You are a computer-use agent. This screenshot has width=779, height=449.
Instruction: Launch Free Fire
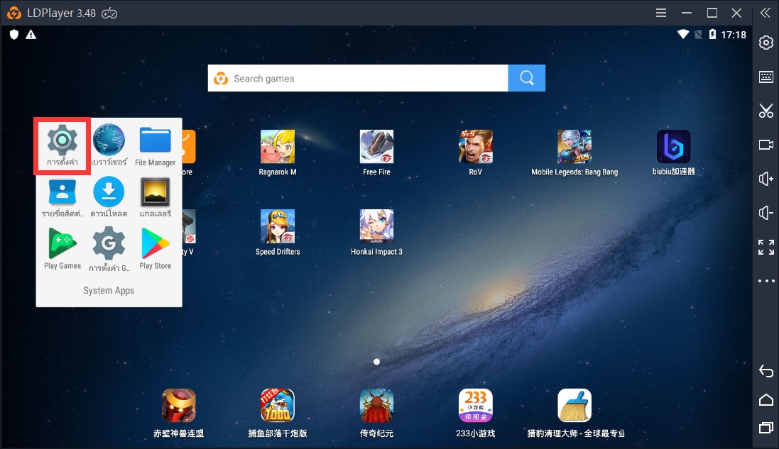376,145
